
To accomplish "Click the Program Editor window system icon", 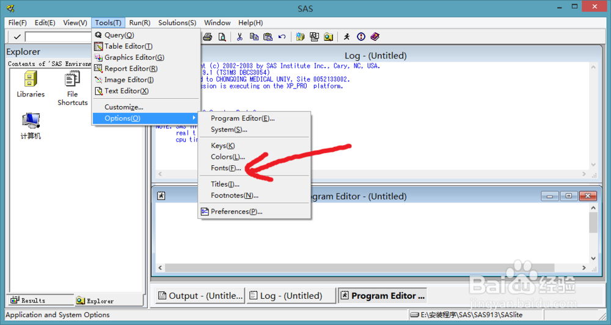I will [x=161, y=196].
